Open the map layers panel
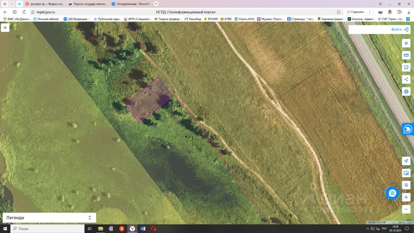The height and width of the screenshot is (233, 414). pyautogui.click(x=406, y=43)
